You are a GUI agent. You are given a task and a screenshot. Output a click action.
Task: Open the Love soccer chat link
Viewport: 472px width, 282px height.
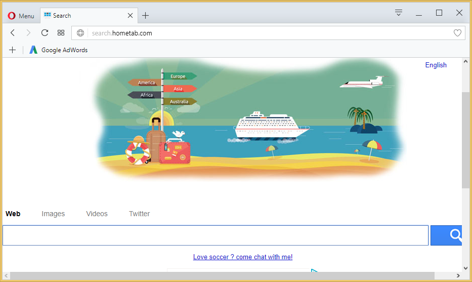point(243,257)
